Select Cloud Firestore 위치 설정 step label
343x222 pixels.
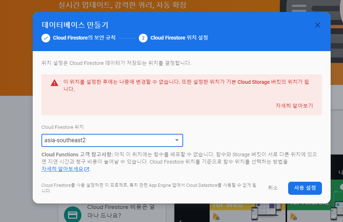[x=179, y=38]
